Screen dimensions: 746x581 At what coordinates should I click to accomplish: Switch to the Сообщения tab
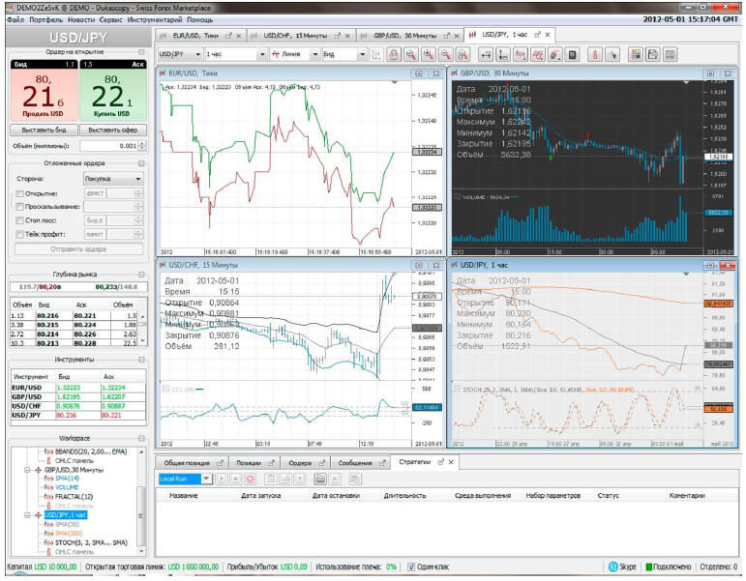pyautogui.click(x=355, y=463)
